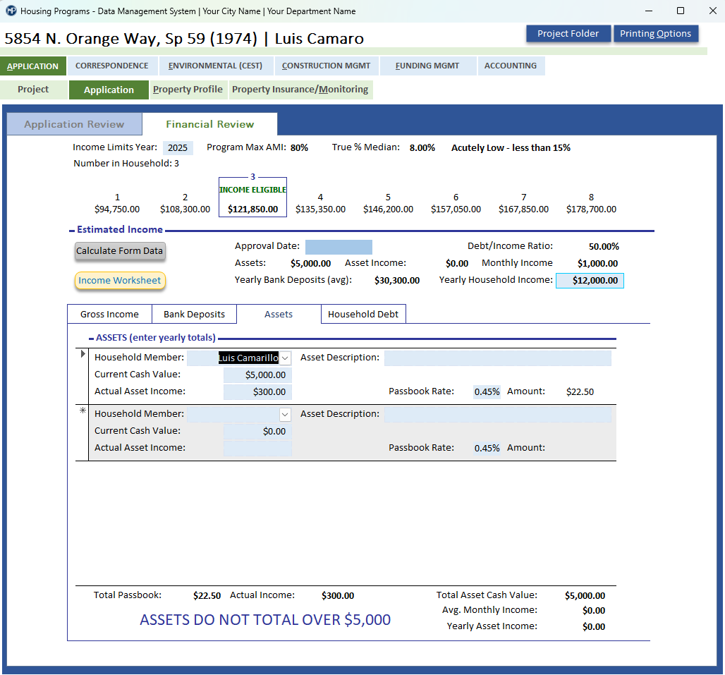This screenshot has width=725, height=675.
Task: Open the Property Profile sub-tab
Action: pos(188,90)
